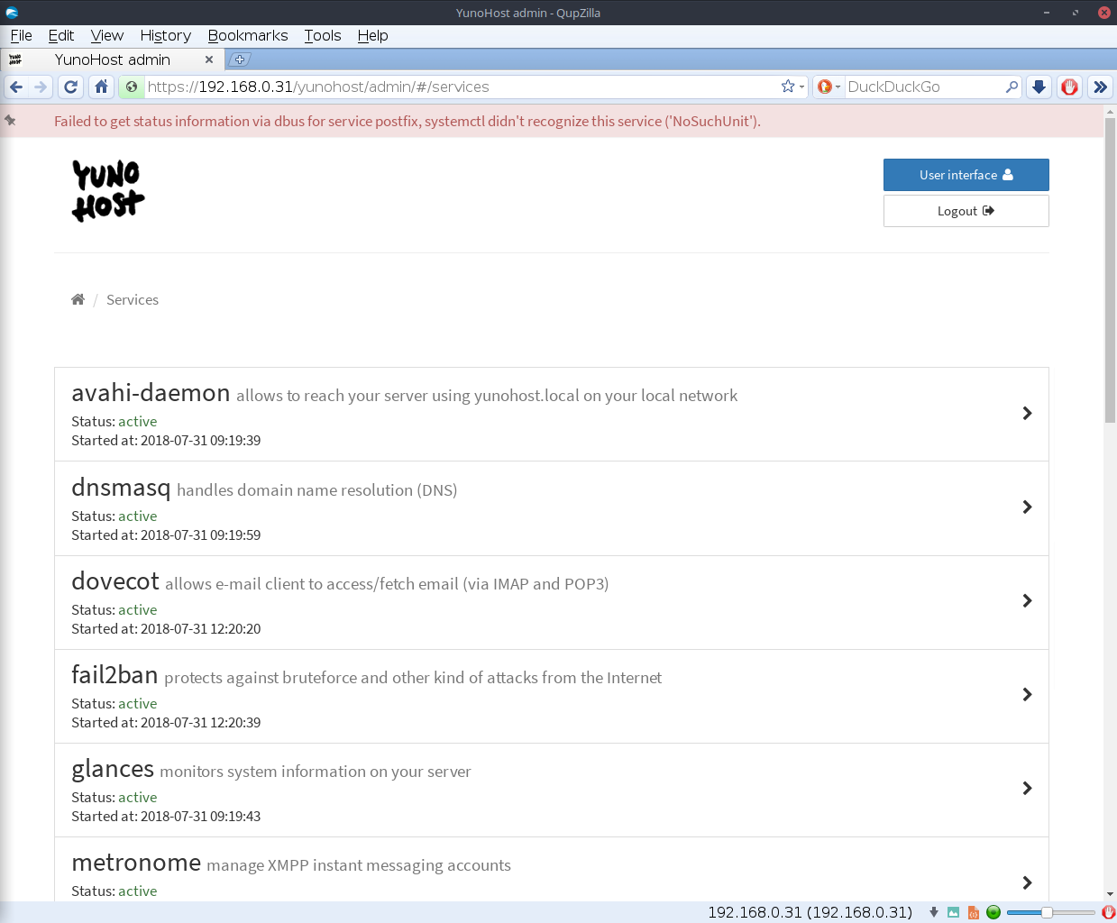This screenshot has height=923, width=1117.
Task: Click the status bar download arrow icon
Action: point(934,912)
